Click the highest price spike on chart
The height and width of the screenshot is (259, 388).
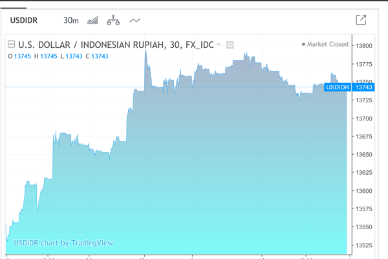pos(145,51)
